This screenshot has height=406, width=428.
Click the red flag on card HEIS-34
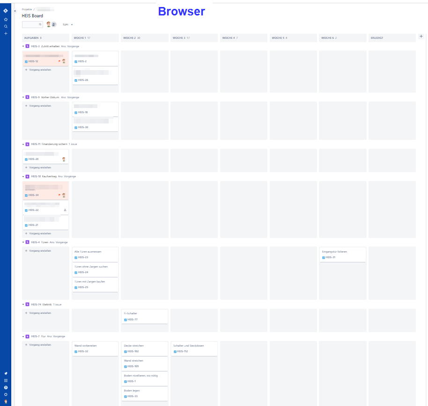[x=59, y=195]
